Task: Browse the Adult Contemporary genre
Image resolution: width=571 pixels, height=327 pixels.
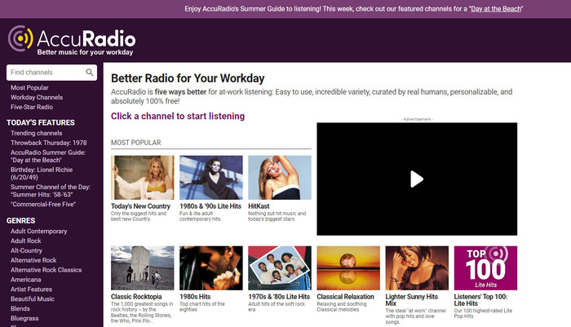Action: coord(38,231)
